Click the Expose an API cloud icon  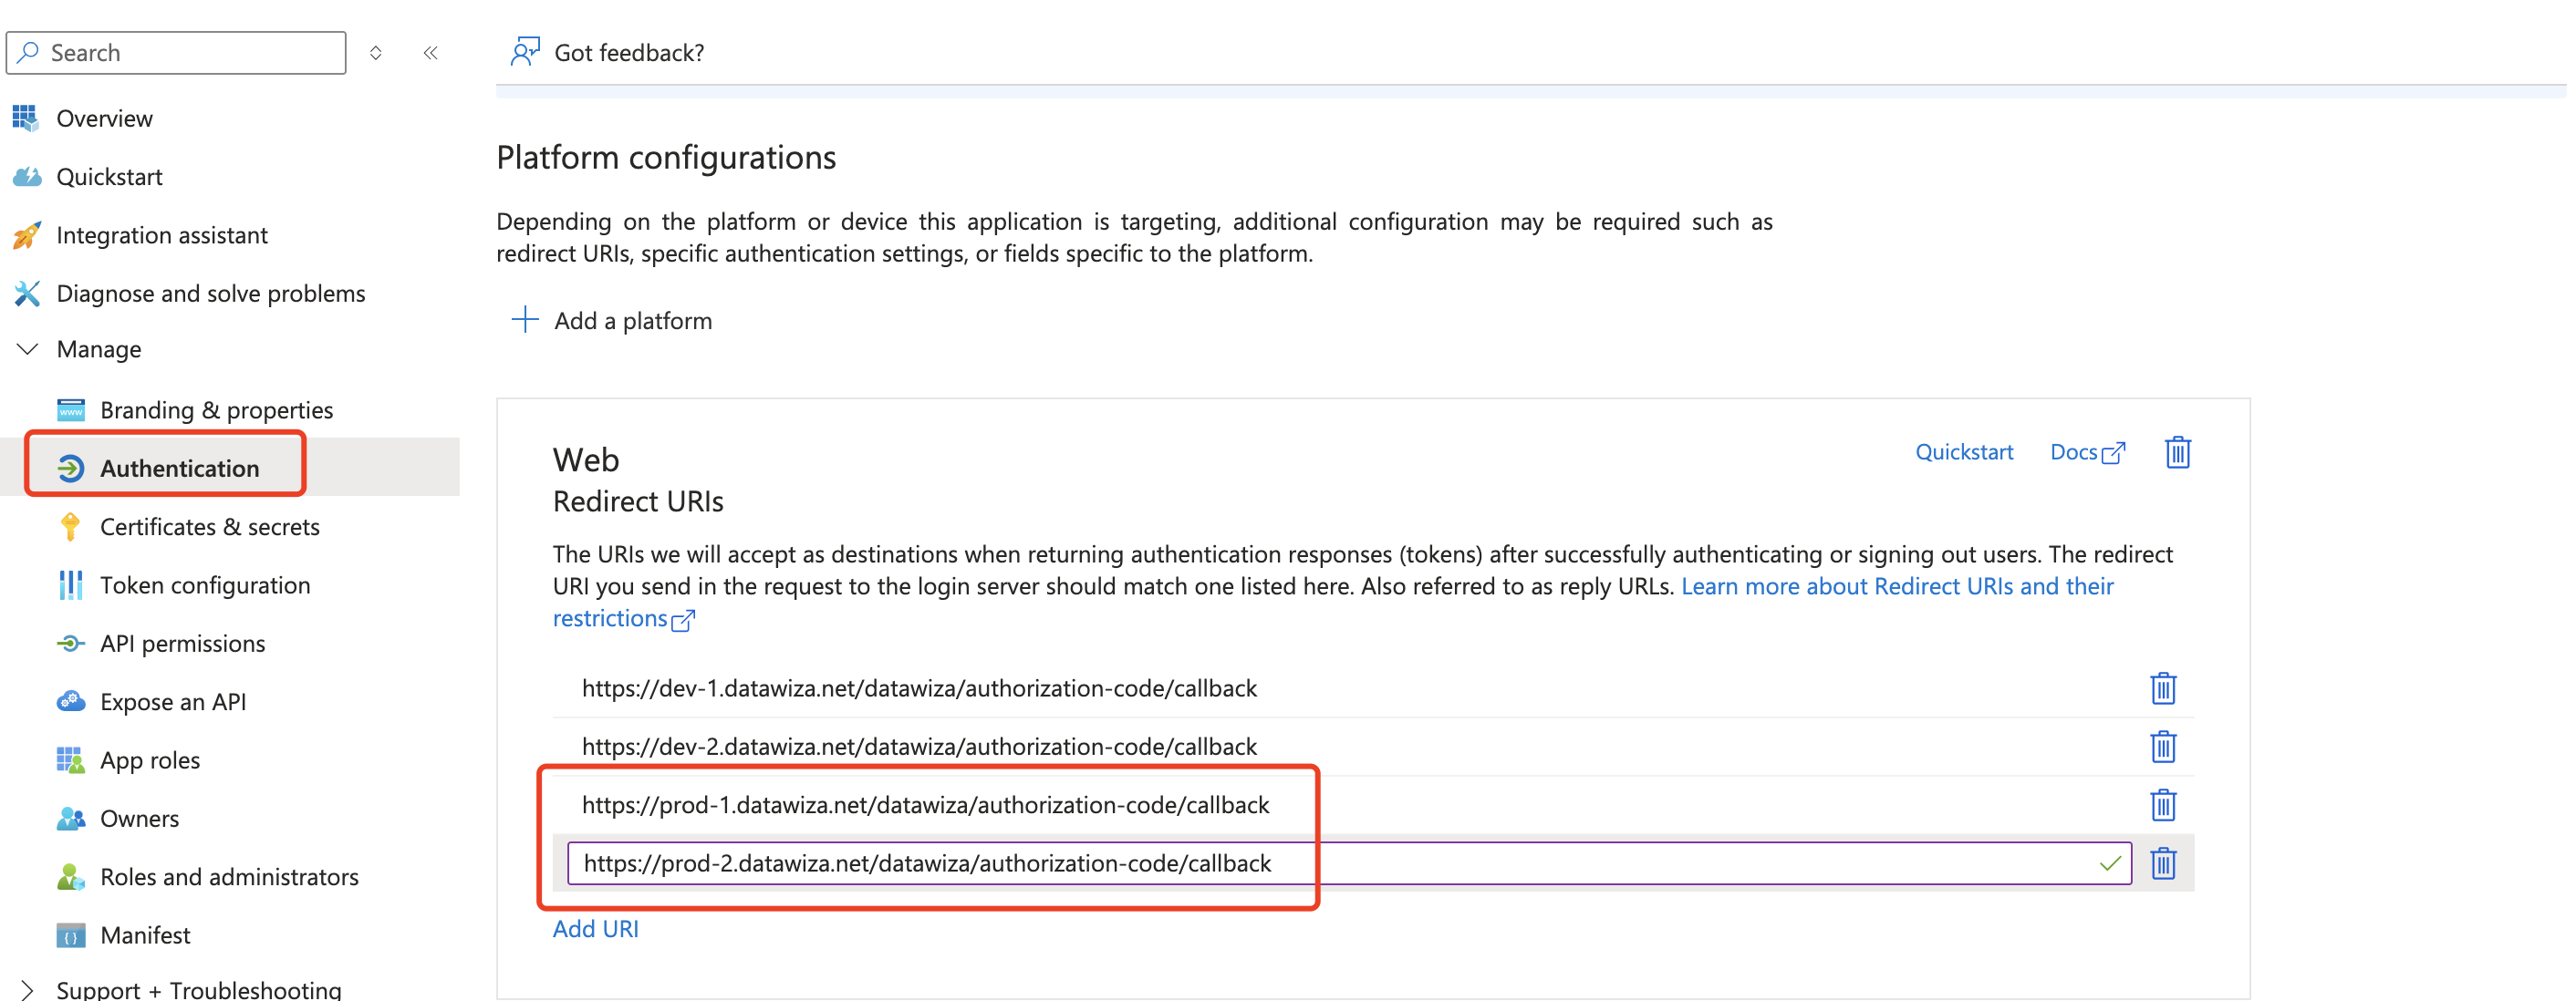[x=71, y=701]
